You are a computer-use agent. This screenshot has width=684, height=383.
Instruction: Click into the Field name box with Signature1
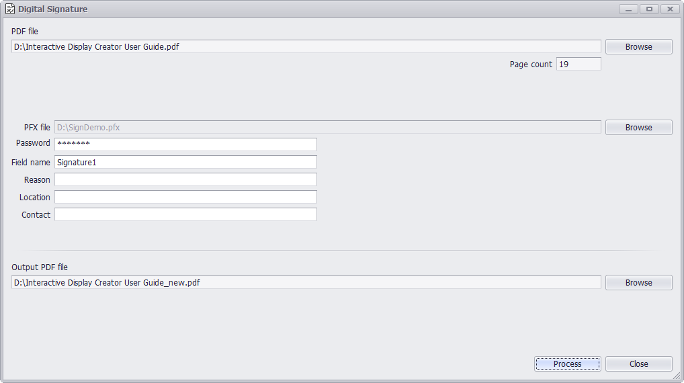click(185, 163)
